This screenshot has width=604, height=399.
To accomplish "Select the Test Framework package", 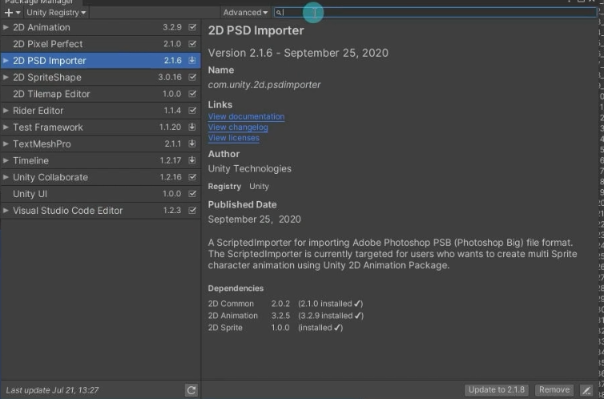I will point(101,127).
